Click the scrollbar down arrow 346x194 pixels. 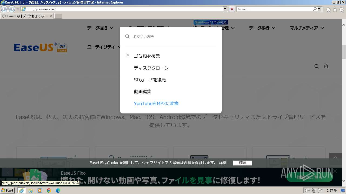(x=344, y=181)
